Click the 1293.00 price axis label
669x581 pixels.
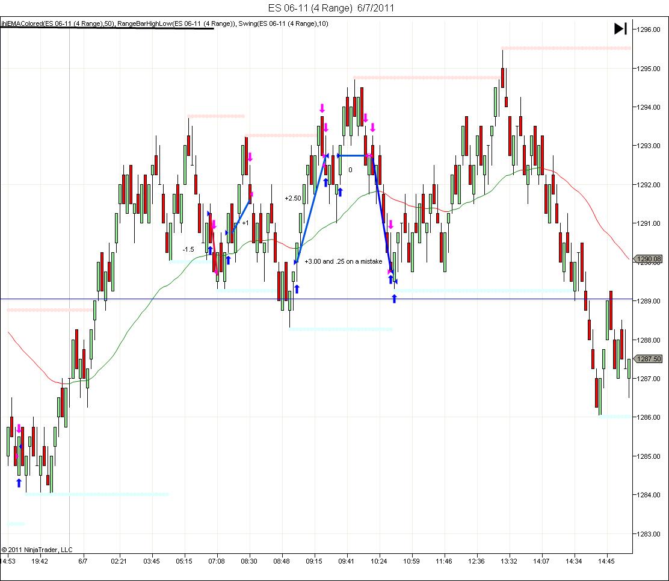tap(649, 146)
